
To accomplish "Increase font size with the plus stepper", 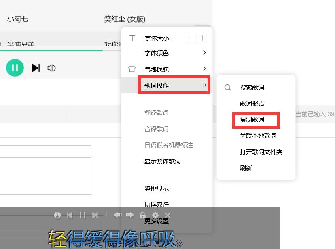I will pos(202,38).
